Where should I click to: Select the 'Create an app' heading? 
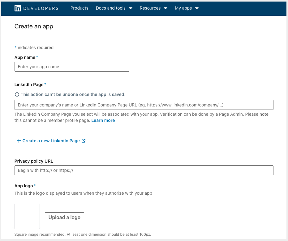34,27
